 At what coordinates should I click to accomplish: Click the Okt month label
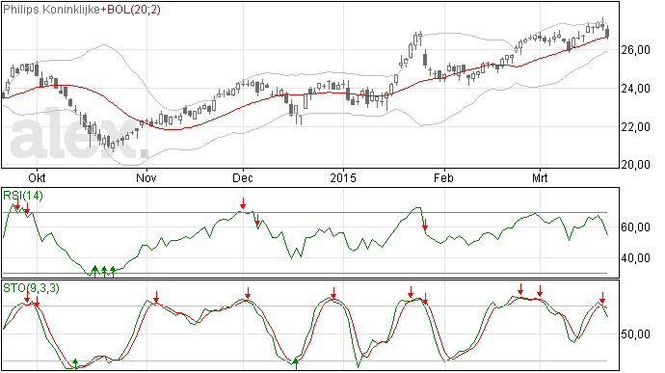[x=37, y=177]
